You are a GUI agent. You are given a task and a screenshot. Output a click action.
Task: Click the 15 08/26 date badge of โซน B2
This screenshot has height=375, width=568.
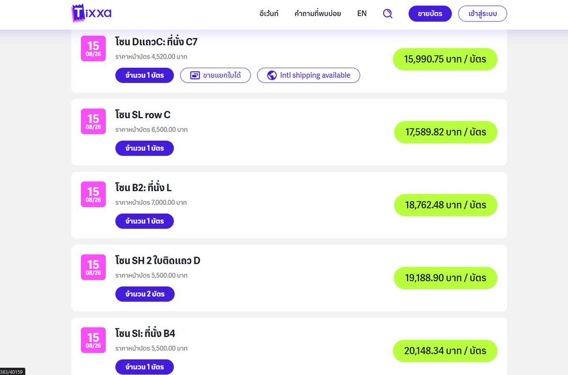93,194
